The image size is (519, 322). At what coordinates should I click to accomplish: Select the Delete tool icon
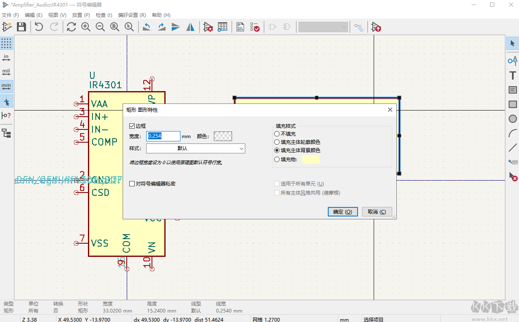pos(512,176)
